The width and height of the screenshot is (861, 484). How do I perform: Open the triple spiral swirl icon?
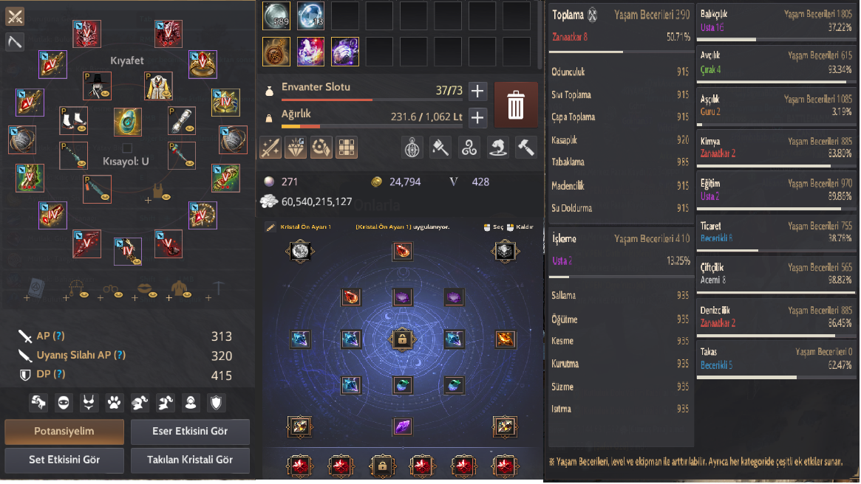pos(469,148)
